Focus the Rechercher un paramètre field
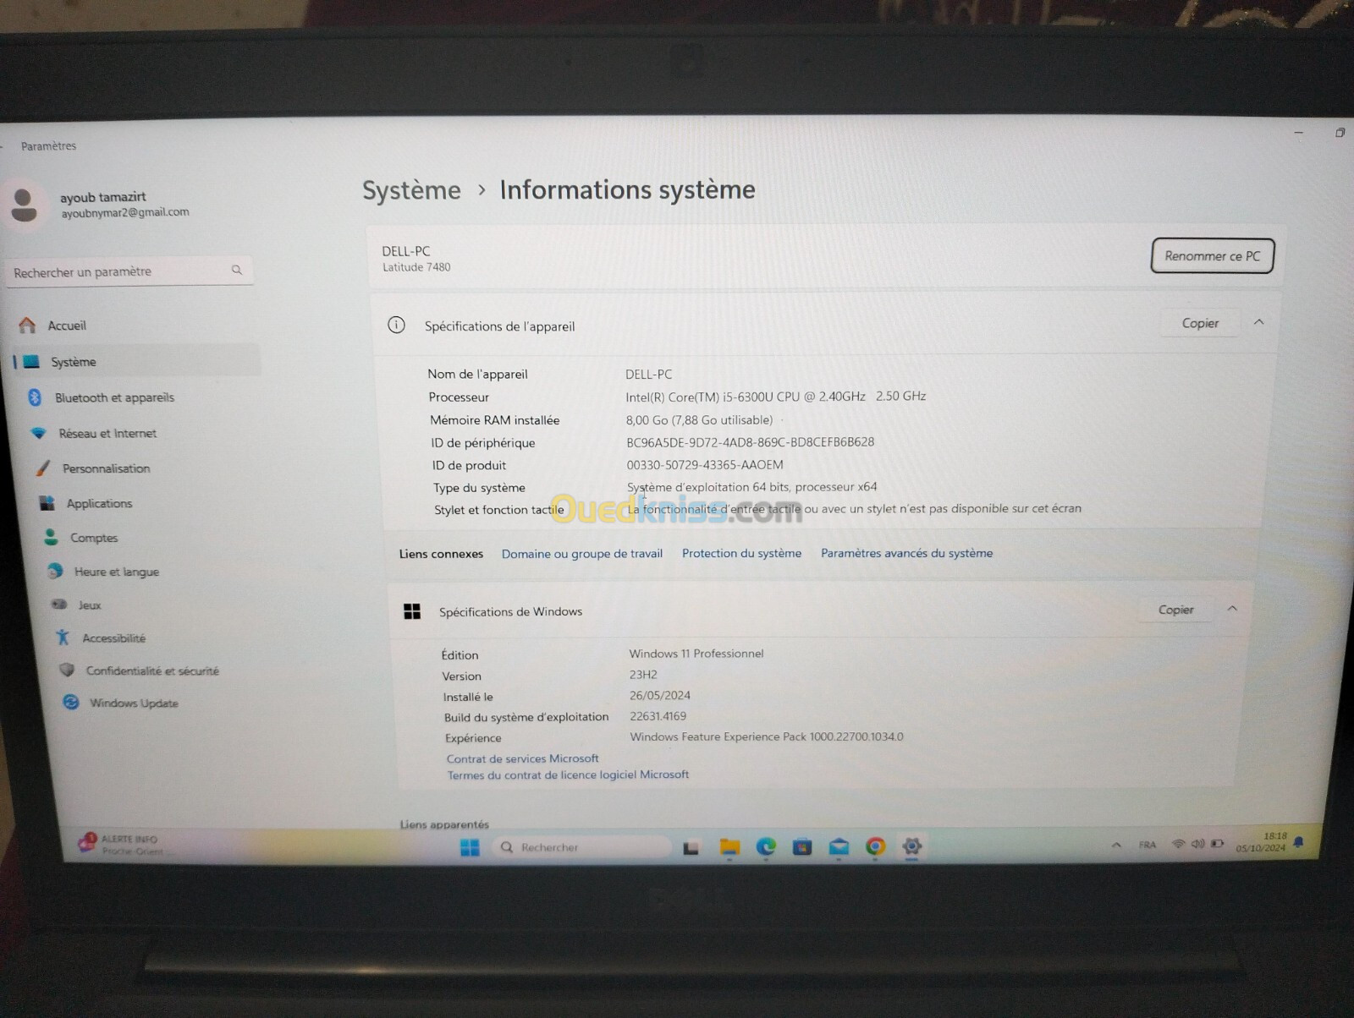This screenshot has width=1354, height=1018. coord(129,271)
